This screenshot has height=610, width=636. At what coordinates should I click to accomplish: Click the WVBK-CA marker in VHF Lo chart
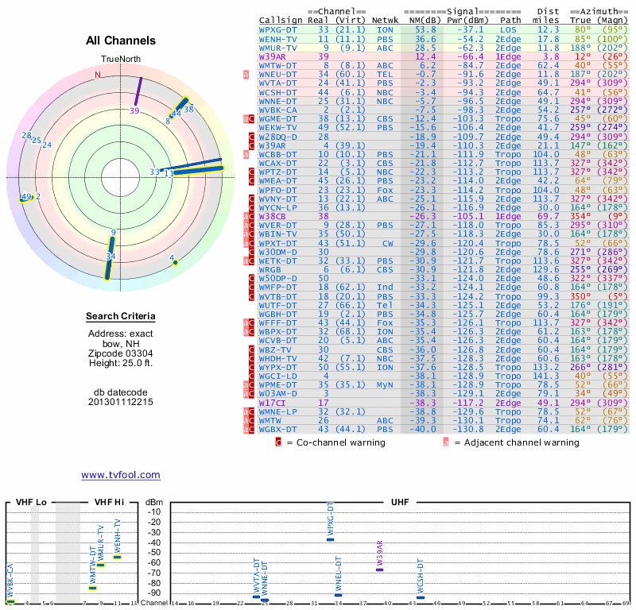pyautogui.click(x=10, y=601)
